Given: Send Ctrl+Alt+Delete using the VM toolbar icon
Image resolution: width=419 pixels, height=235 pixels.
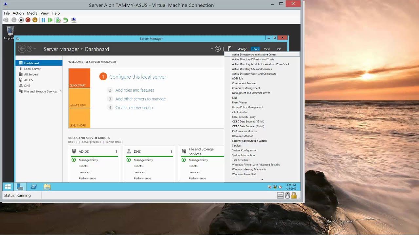Looking at the screenshot, I should coord(6,20).
